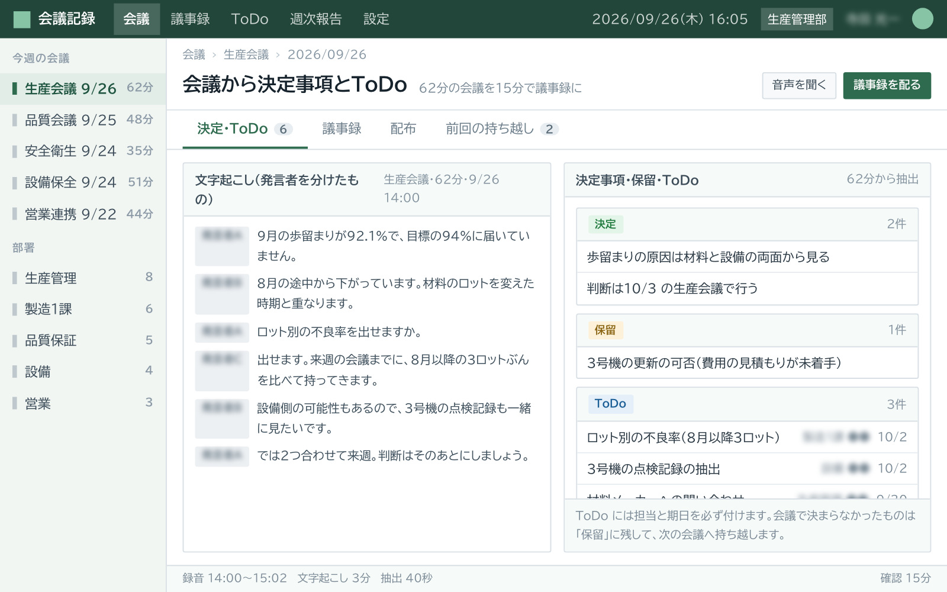Select the 設備 department in sidebar

[83, 372]
